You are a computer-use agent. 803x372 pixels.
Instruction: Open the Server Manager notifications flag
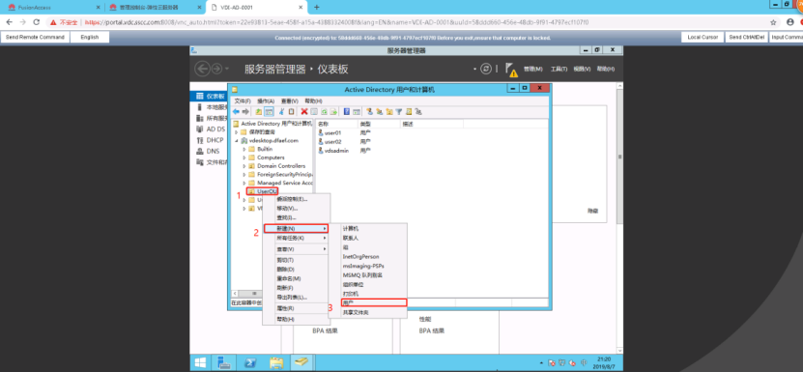point(510,70)
